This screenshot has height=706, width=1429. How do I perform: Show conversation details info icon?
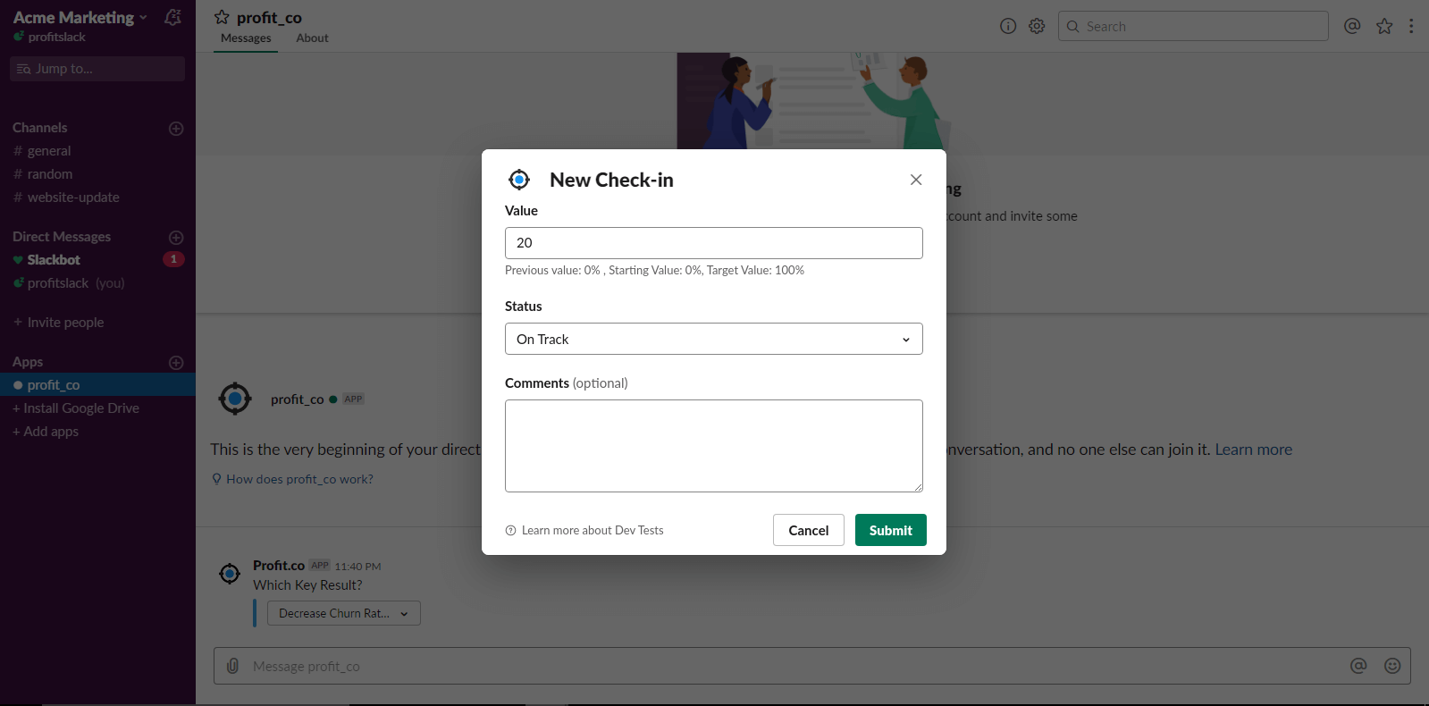click(1008, 26)
